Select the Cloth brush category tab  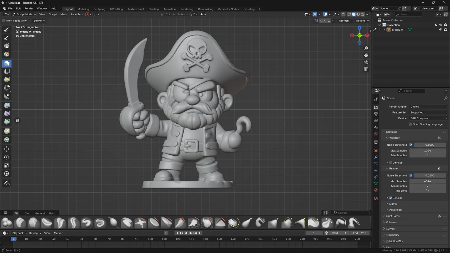(28, 213)
